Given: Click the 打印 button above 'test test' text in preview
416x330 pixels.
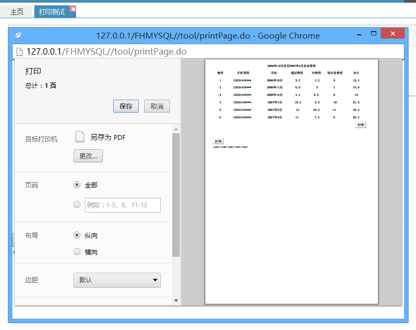Looking at the screenshot, I should tap(218, 141).
